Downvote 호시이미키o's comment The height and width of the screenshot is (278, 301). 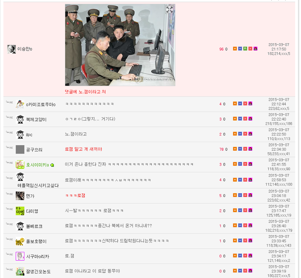pos(240,164)
